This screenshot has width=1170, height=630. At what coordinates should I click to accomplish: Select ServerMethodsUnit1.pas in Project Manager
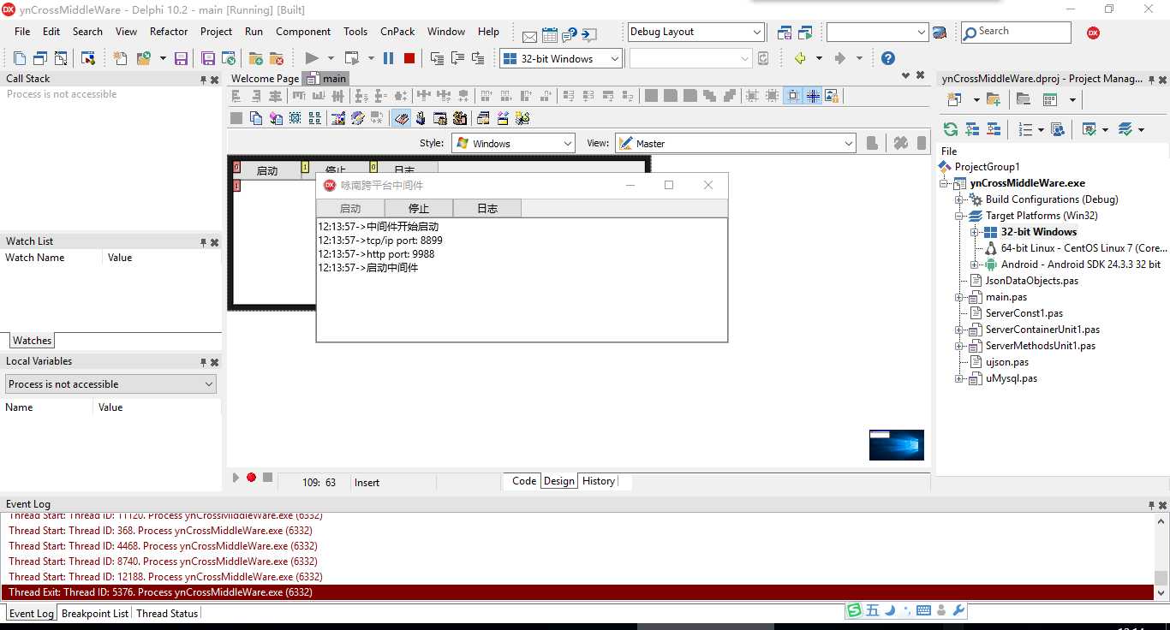click(1040, 346)
